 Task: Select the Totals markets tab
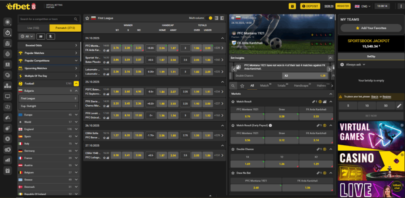[x=282, y=85]
